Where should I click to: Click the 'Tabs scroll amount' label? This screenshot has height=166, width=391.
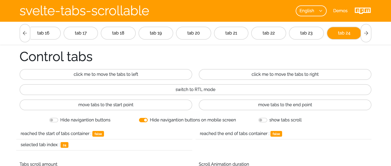[x=39, y=164]
